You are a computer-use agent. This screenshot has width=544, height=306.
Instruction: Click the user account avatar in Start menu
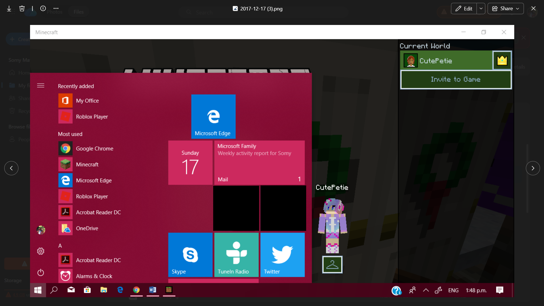point(41,230)
